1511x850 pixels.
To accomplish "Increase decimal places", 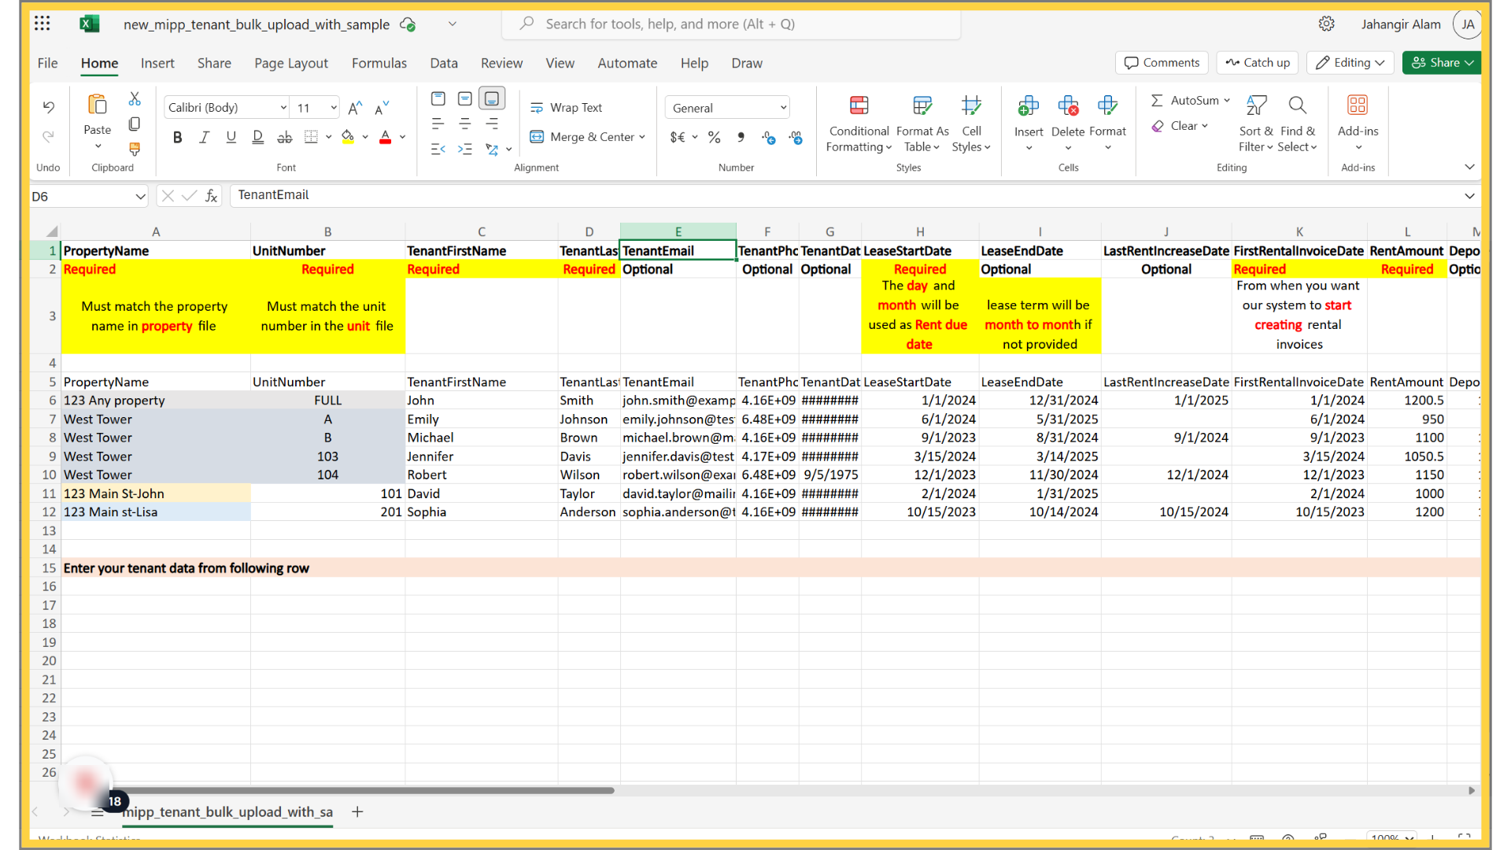I will (x=769, y=138).
